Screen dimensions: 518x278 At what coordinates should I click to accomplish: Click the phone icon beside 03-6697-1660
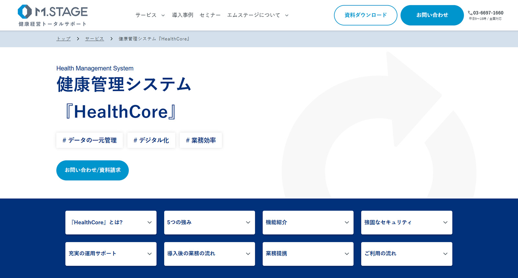tap(470, 13)
